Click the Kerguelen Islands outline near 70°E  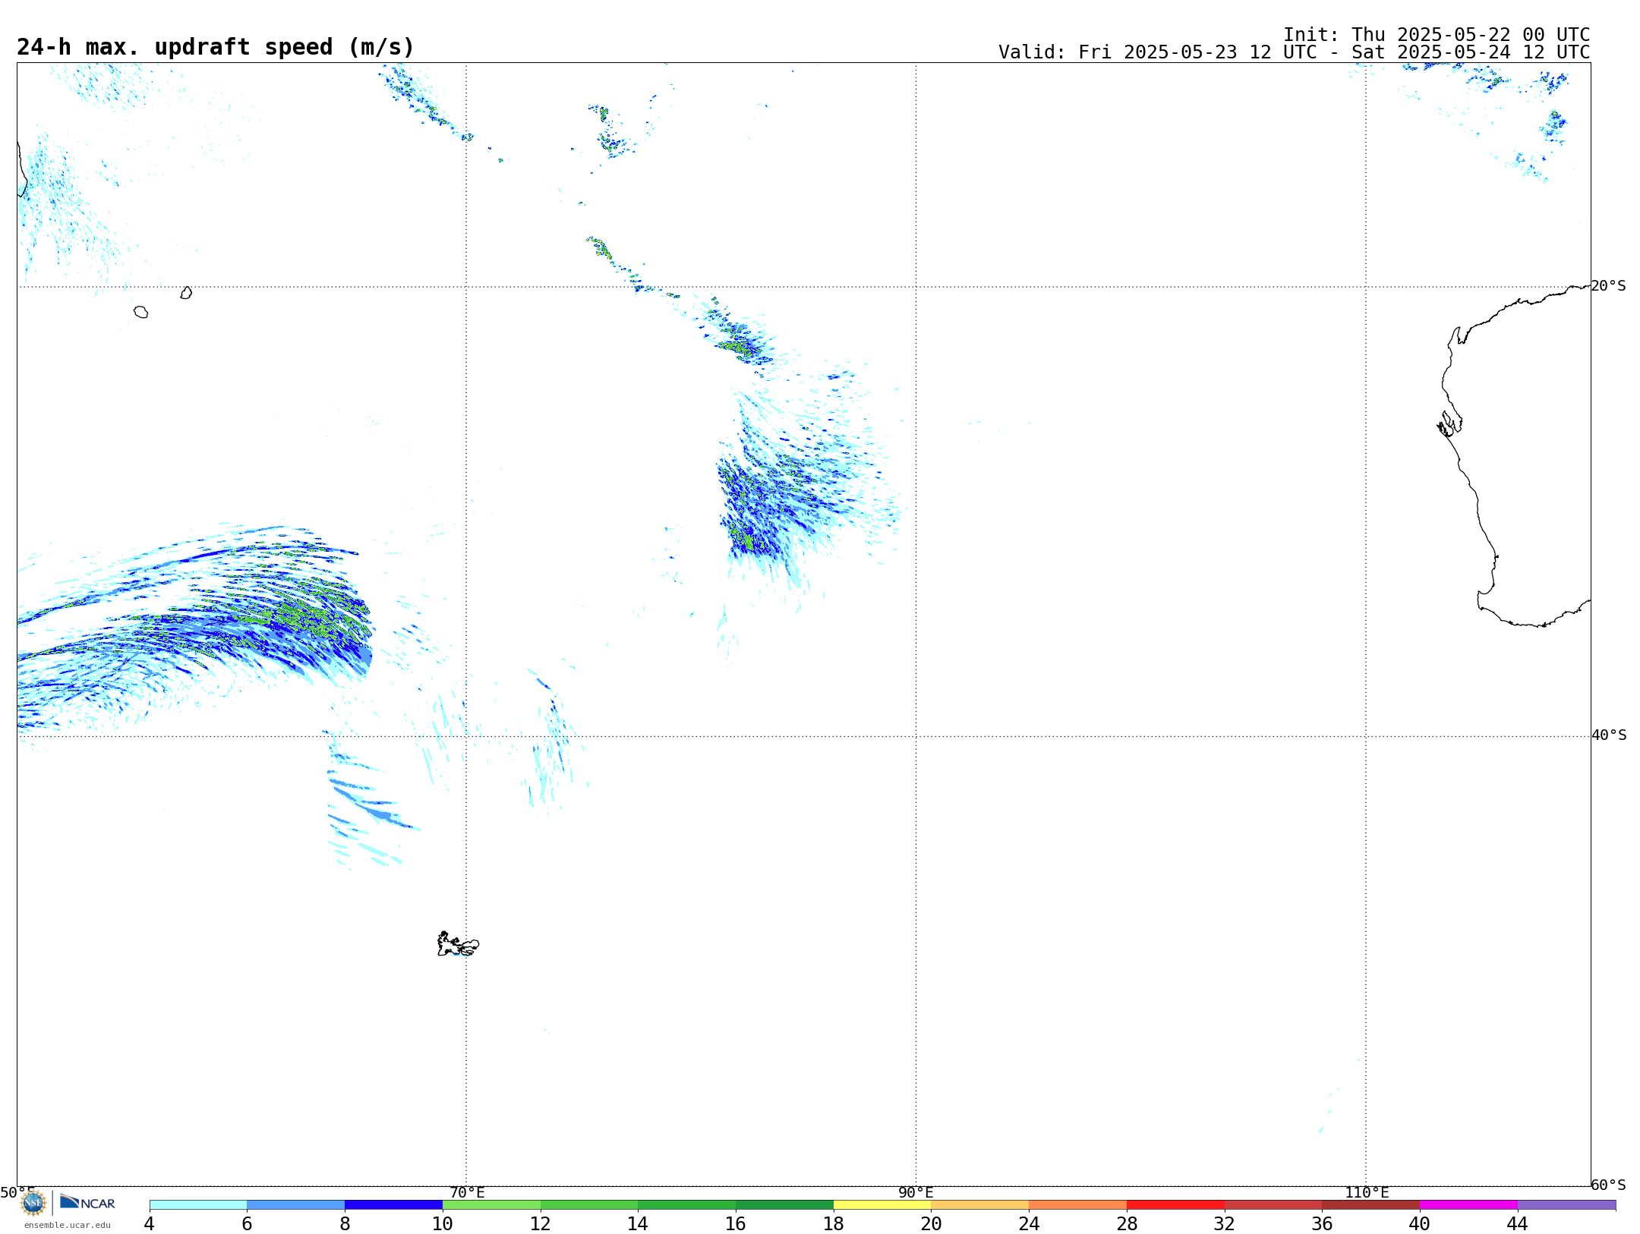pyautogui.click(x=458, y=944)
